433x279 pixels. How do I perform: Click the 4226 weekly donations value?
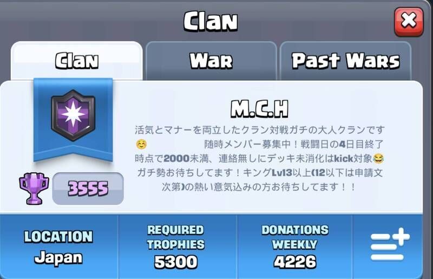[x=294, y=262]
